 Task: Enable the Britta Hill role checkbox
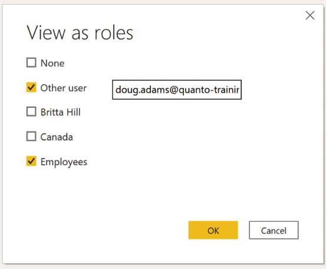[x=31, y=111]
